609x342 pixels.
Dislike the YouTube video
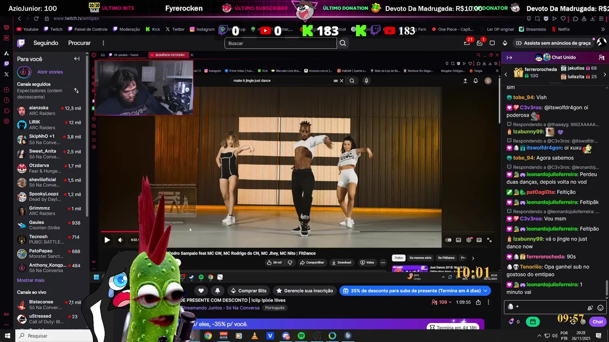290,262
